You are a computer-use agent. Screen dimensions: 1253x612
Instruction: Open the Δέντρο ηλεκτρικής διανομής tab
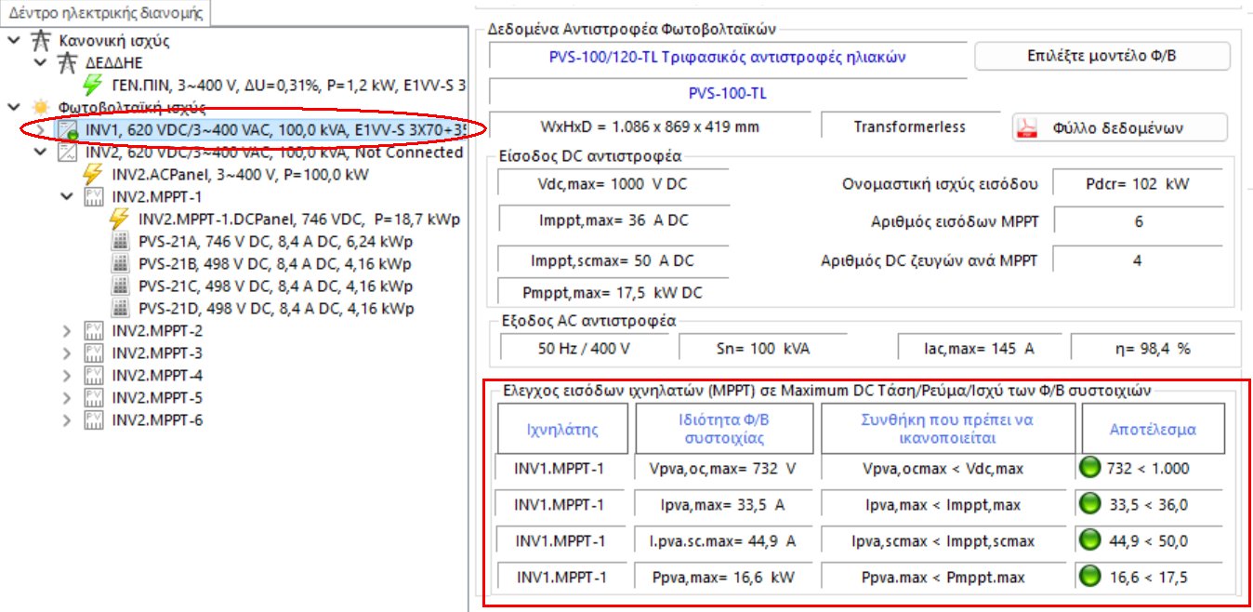(x=106, y=14)
